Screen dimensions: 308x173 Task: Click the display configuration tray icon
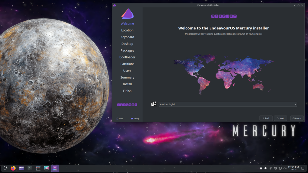click(x=280, y=168)
